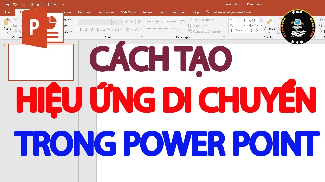Clear all formatting icon
Screen dimensions: 325x182
[139, 22]
